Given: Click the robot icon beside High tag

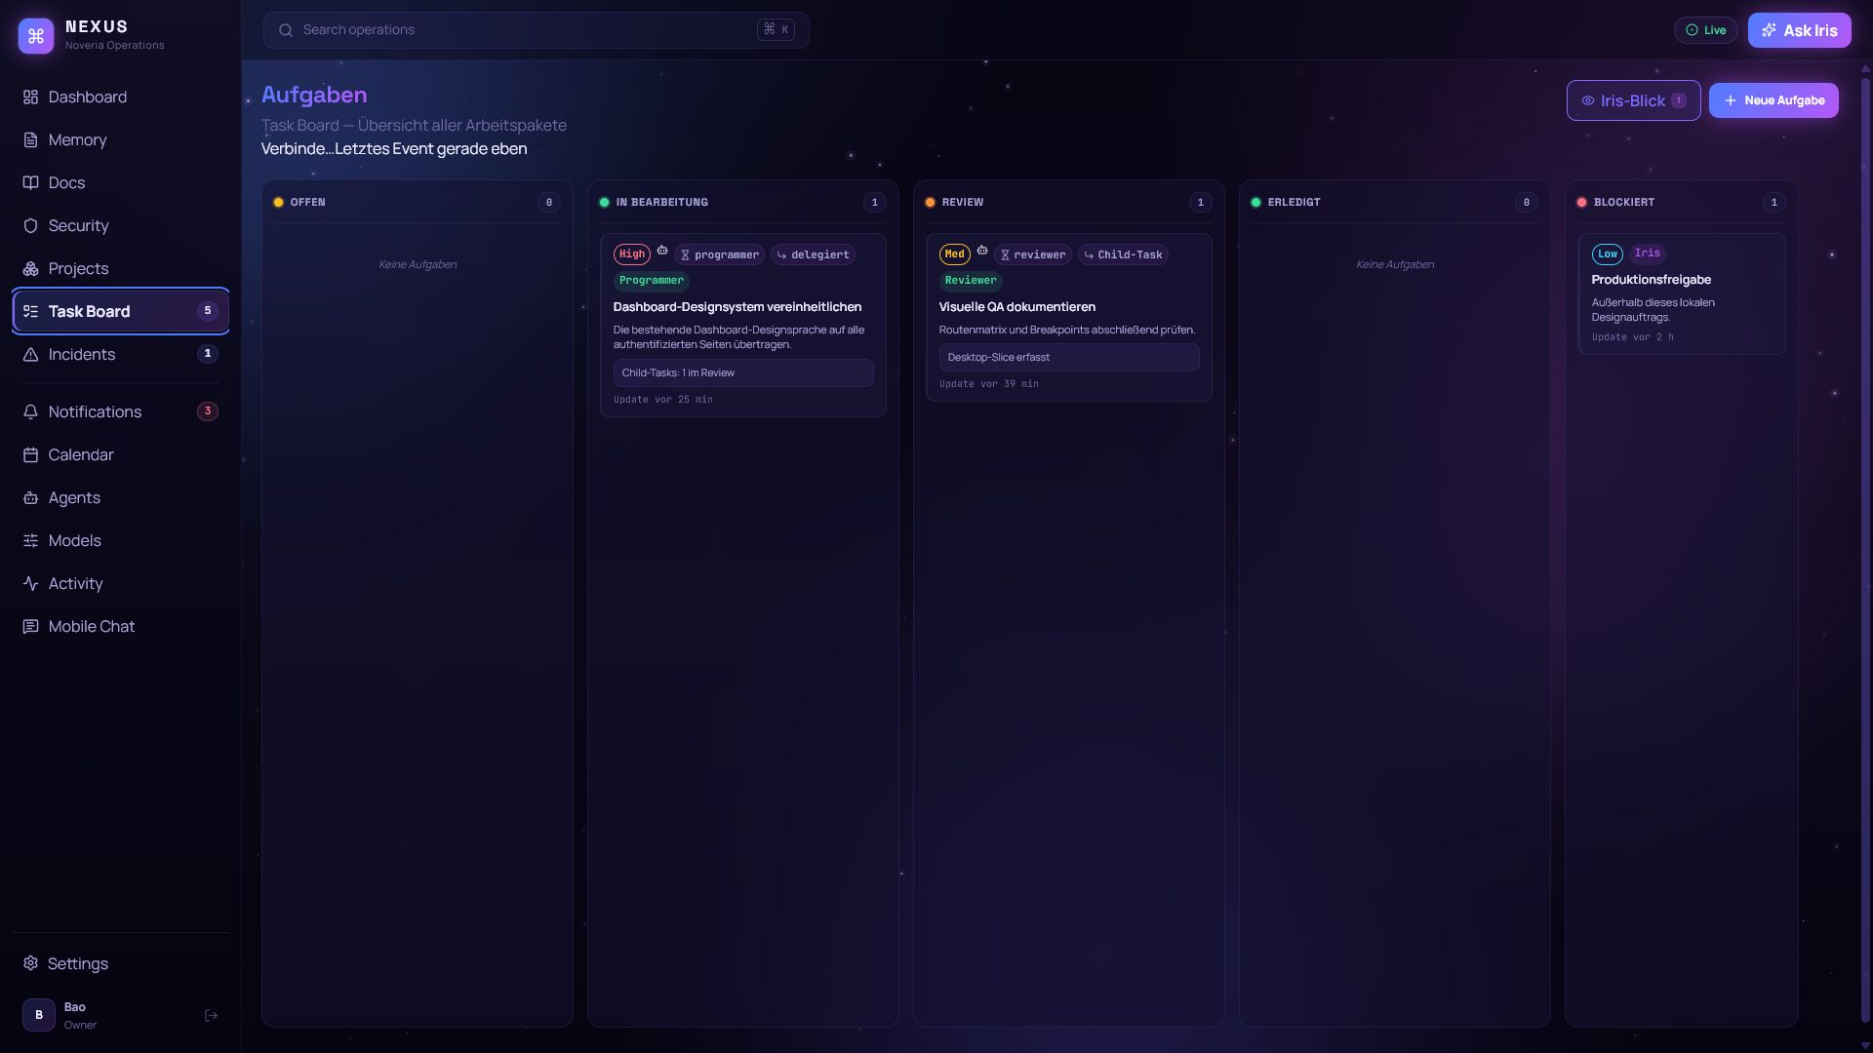Looking at the screenshot, I should (x=662, y=251).
